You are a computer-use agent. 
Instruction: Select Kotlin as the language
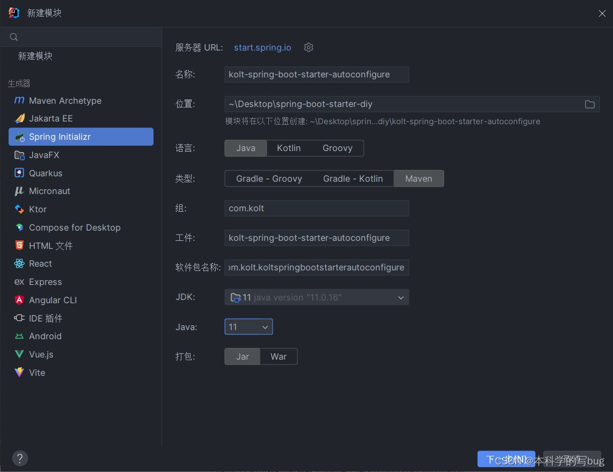288,148
